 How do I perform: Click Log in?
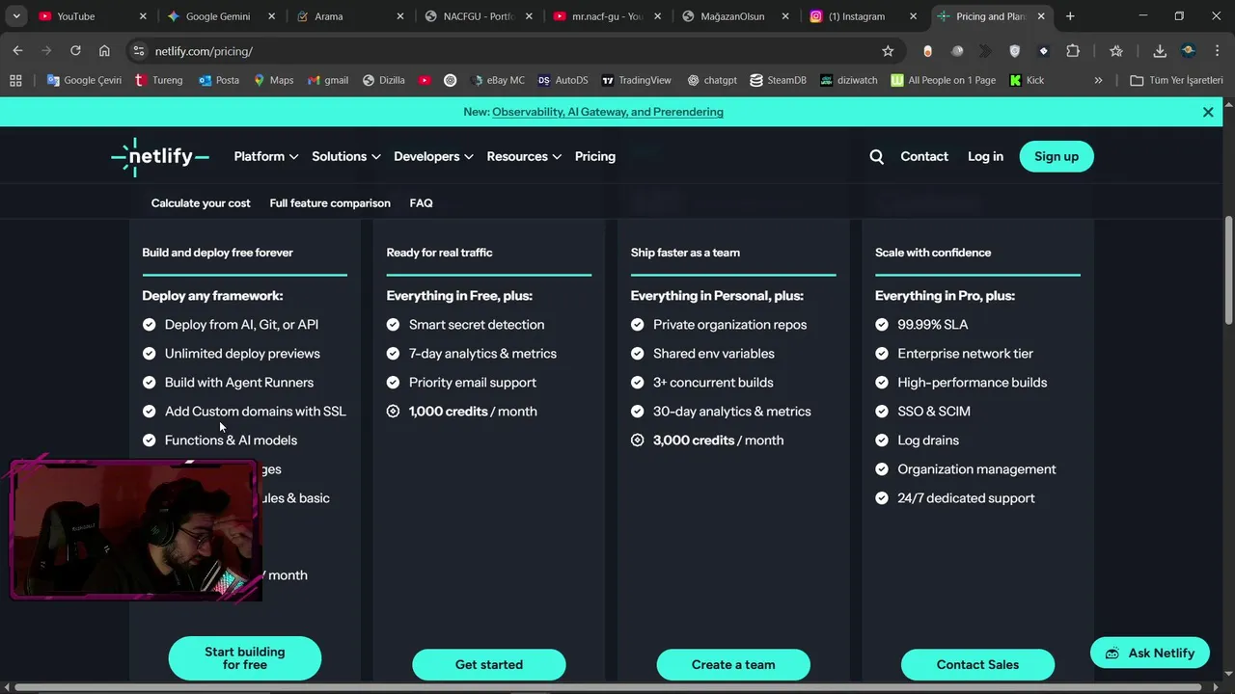point(985,156)
